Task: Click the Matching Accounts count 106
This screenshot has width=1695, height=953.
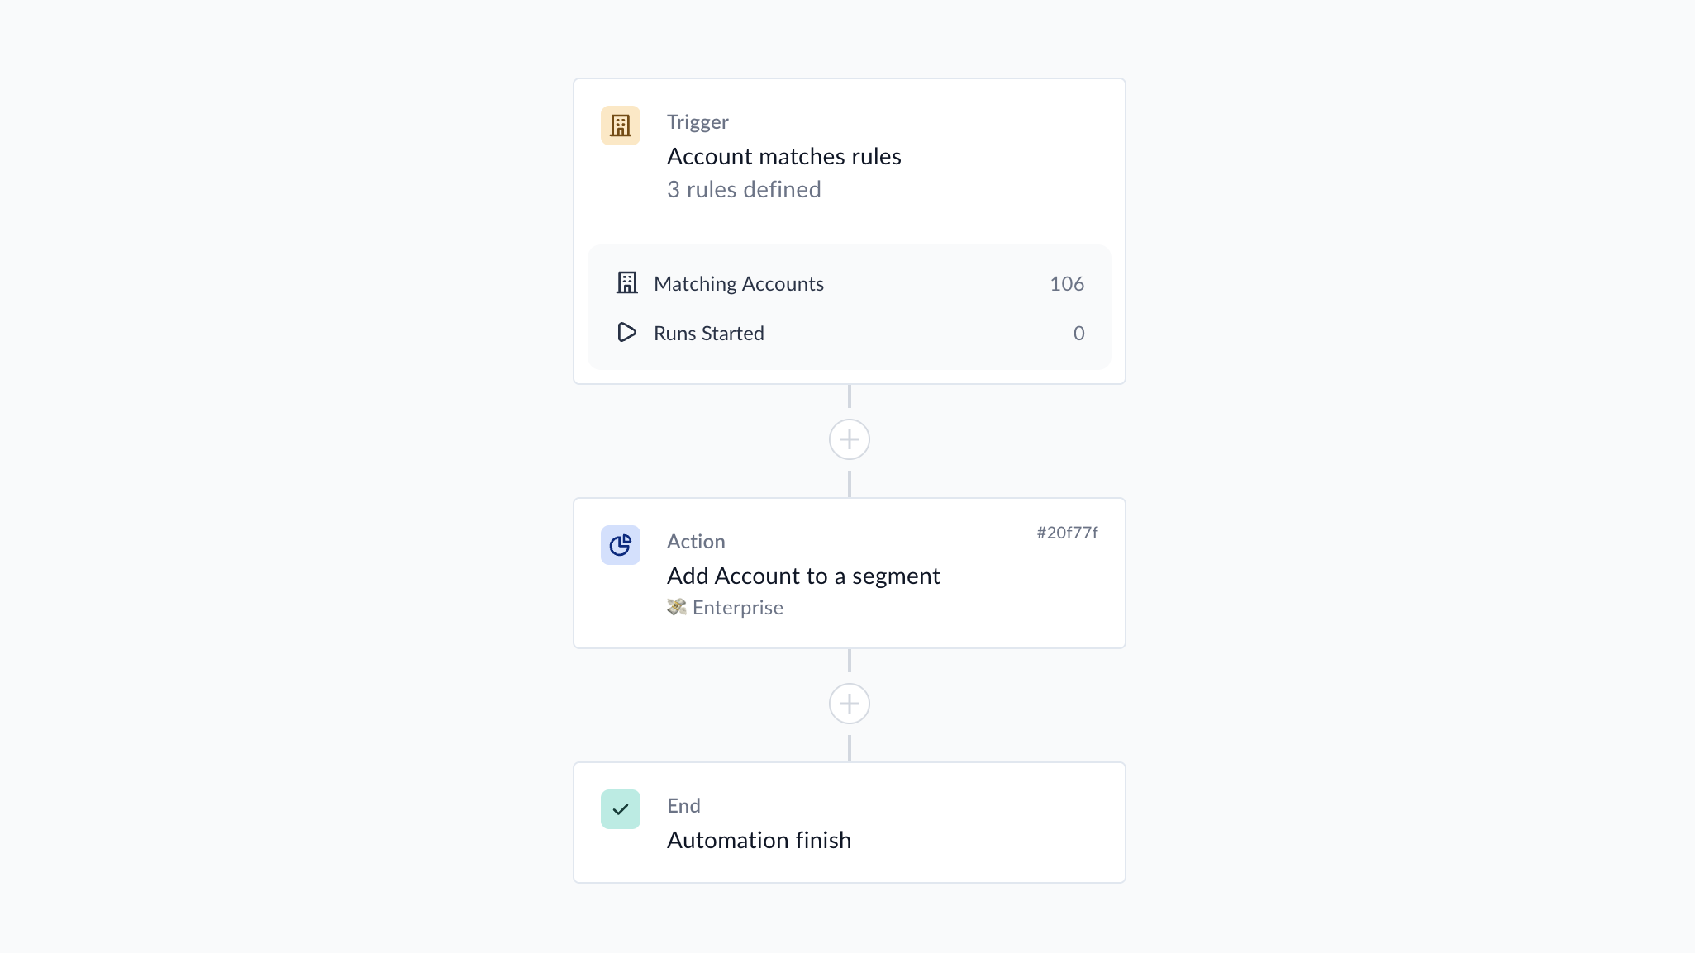Action: pos(1067,283)
